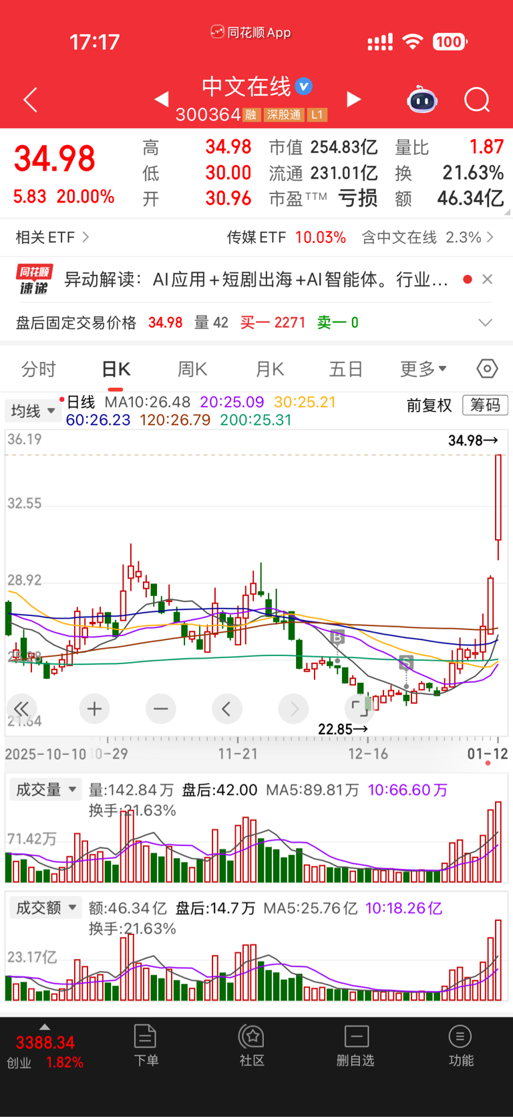Zoom in chart with plus button
The width and height of the screenshot is (513, 1117).
[94, 708]
